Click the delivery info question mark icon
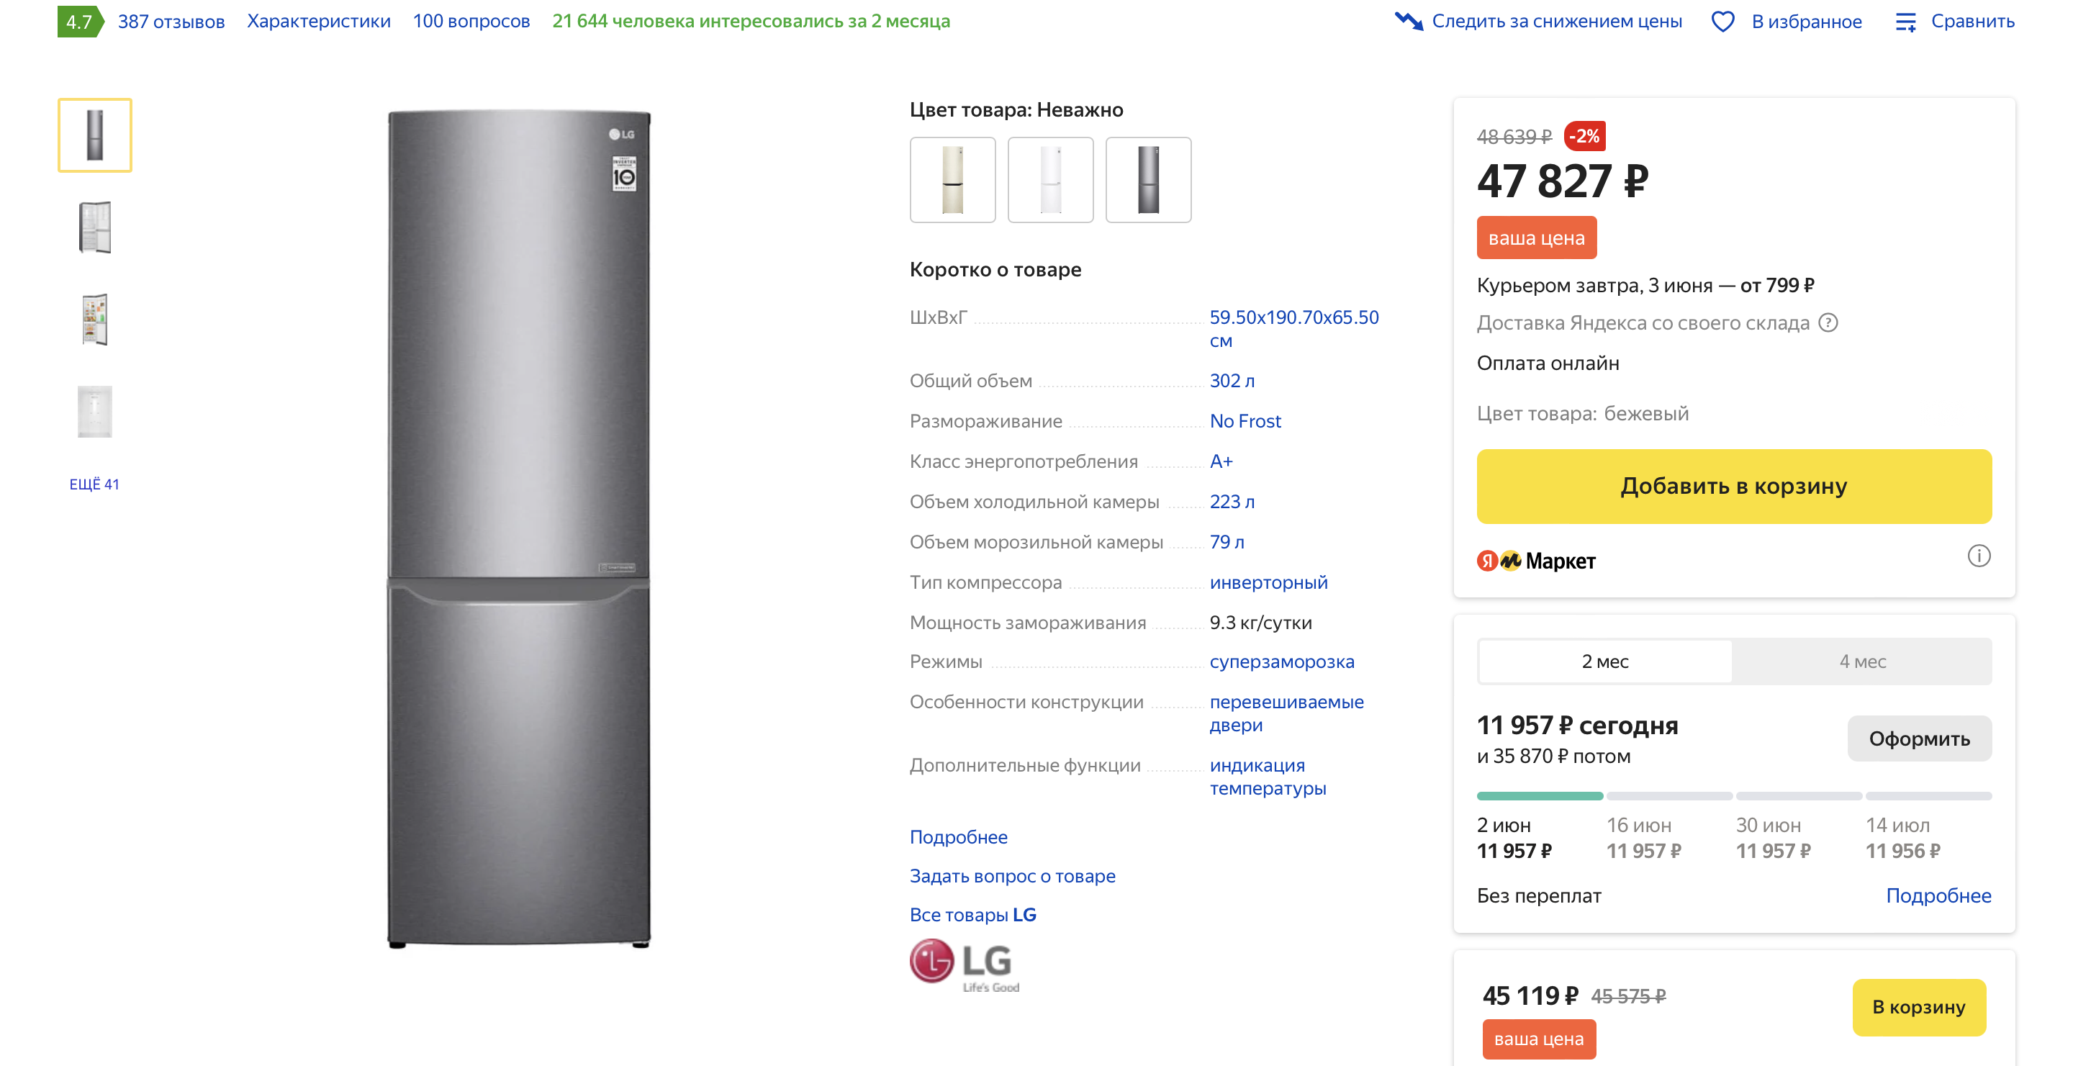 (1828, 322)
